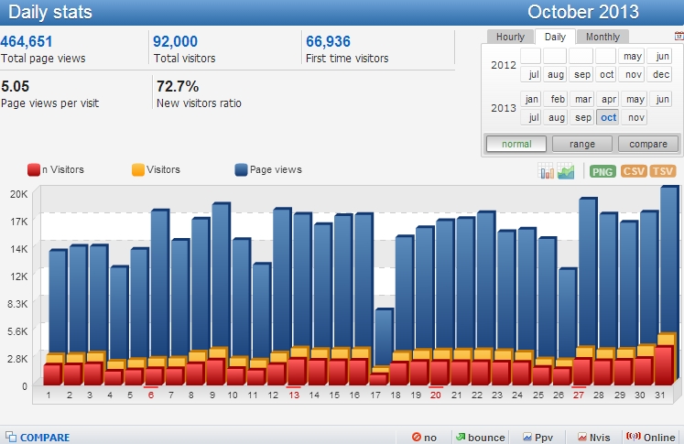Switch to area chart view icon
The width and height of the screenshot is (684, 444).
tap(566, 171)
